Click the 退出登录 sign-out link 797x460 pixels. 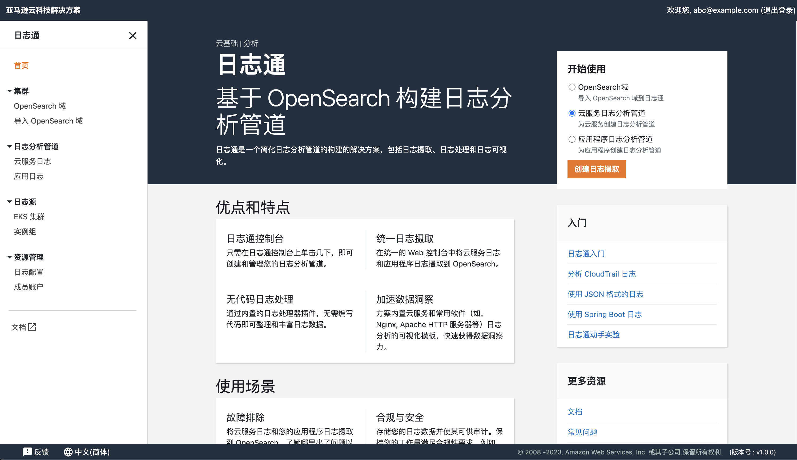tap(778, 10)
